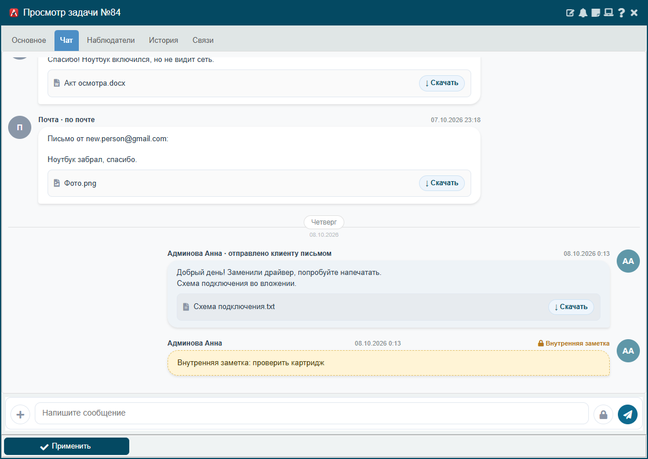Viewport: 648px width, 459px height.
Task: Click the «Четверг» date separator chip
Action: coord(324,222)
